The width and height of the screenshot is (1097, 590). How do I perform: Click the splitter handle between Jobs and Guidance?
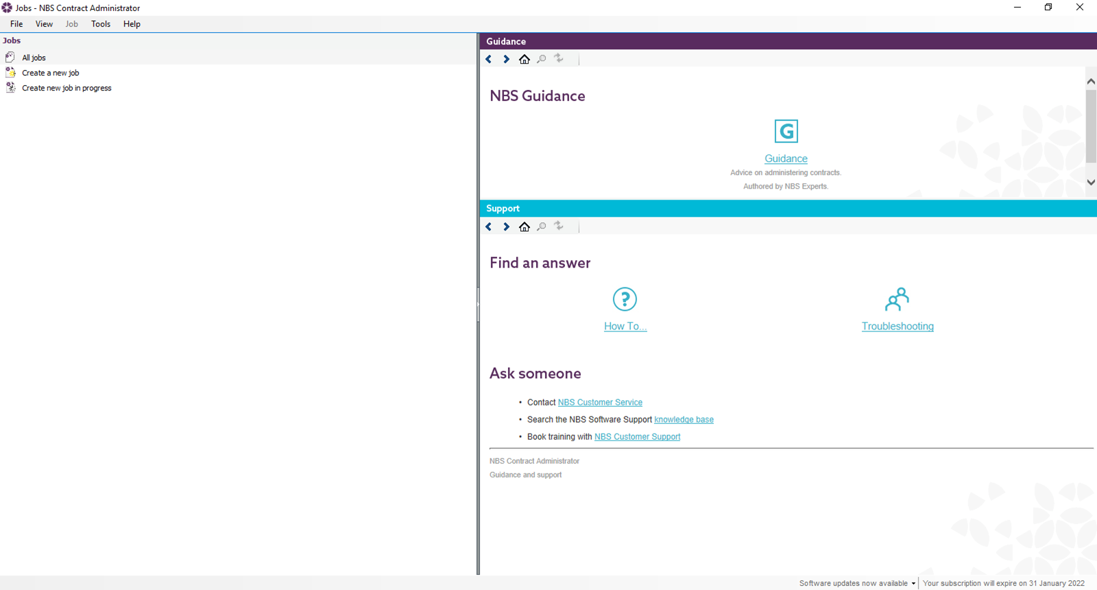tap(478, 304)
